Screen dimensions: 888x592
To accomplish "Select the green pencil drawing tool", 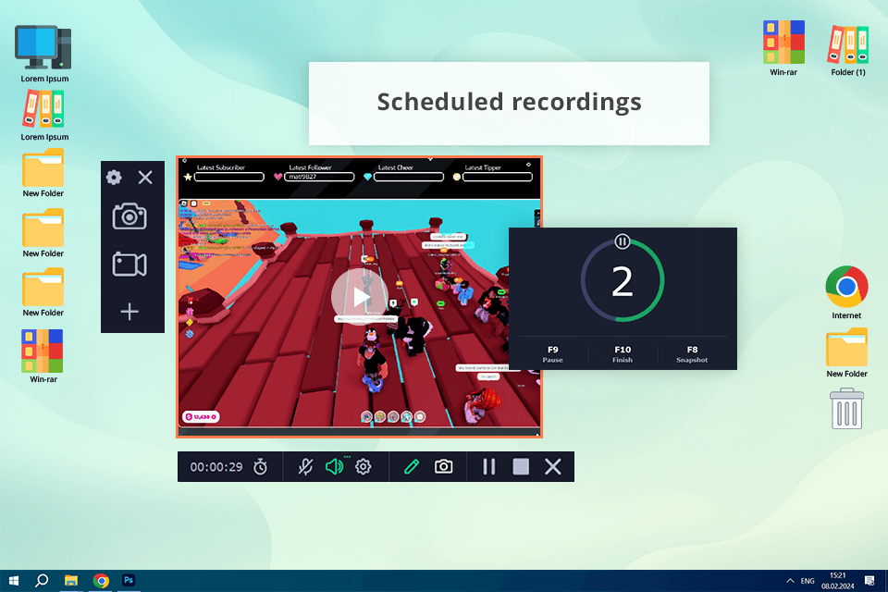I will click(412, 467).
